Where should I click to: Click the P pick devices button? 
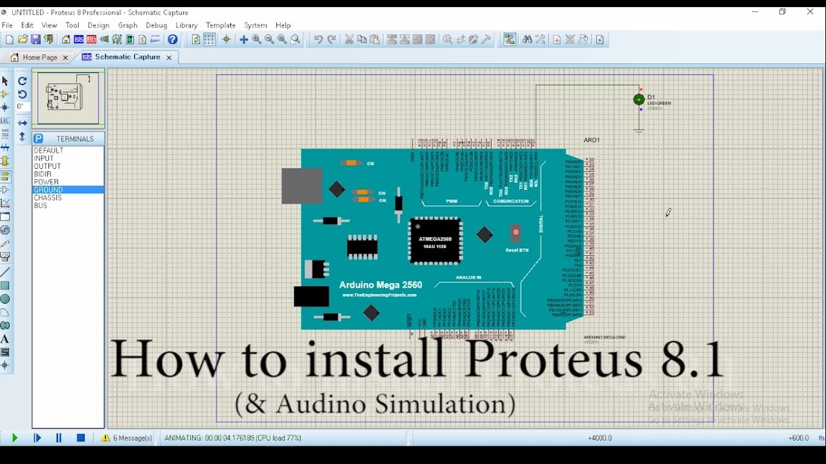tap(38, 139)
